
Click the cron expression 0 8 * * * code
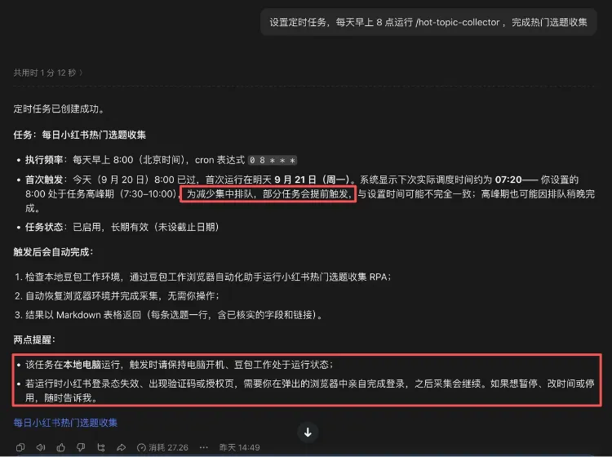click(x=273, y=160)
